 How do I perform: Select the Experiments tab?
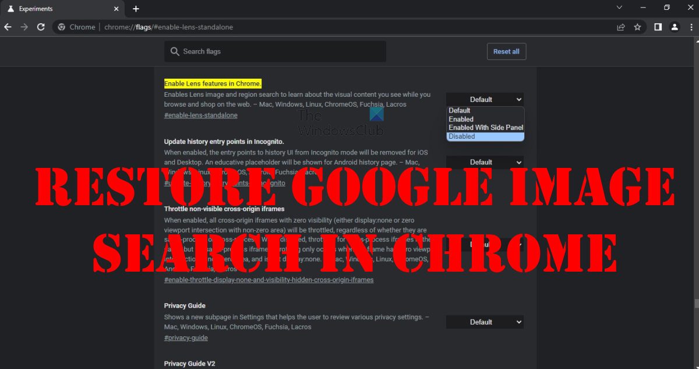pyautogui.click(x=62, y=9)
